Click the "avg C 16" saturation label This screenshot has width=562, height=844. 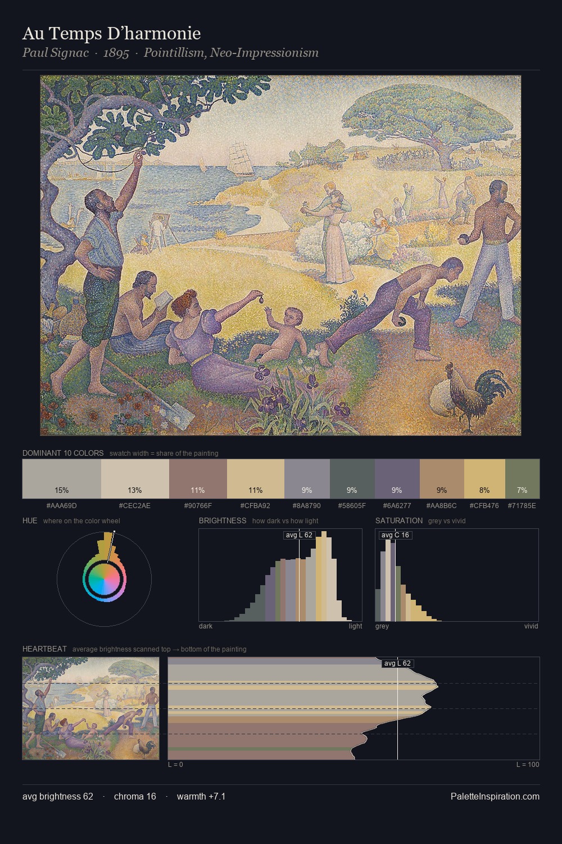[x=395, y=535]
